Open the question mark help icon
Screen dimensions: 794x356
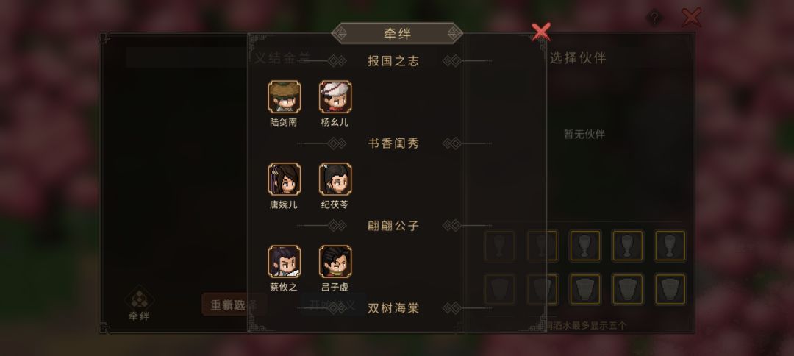[x=654, y=18]
